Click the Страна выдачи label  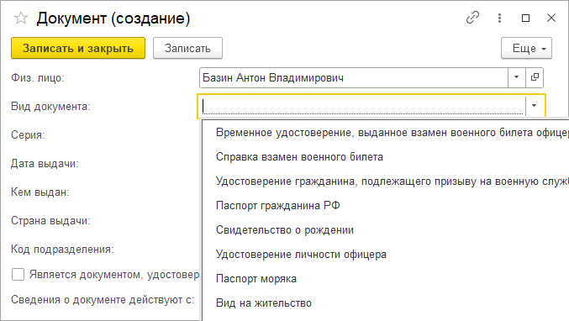(x=50, y=220)
